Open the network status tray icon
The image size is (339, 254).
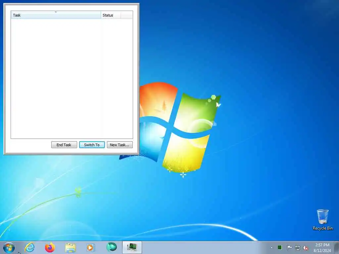click(298, 248)
